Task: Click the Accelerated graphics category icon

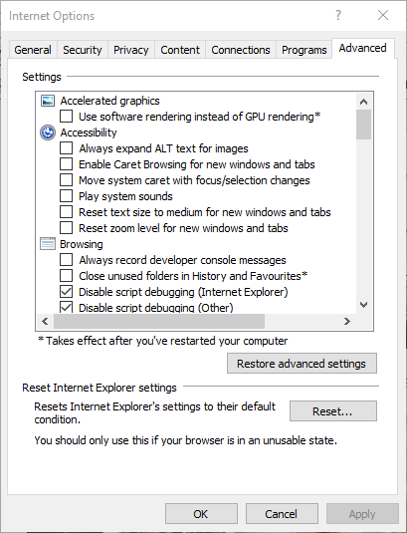Action: (x=48, y=101)
